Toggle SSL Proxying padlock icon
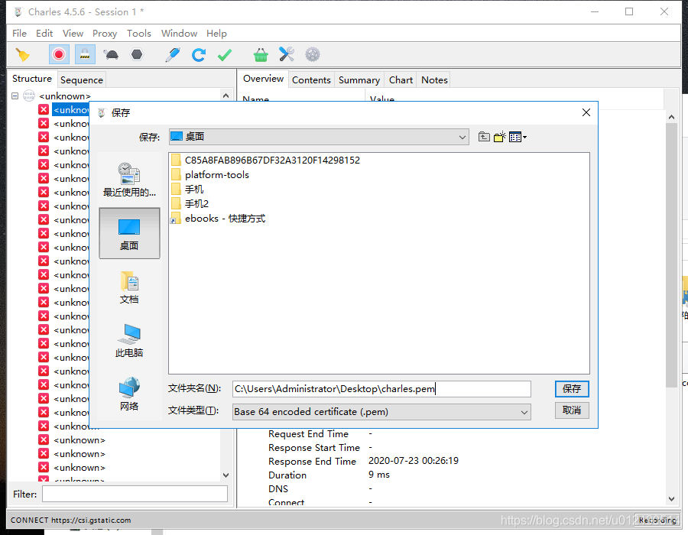 pyautogui.click(x=85, y=55)
